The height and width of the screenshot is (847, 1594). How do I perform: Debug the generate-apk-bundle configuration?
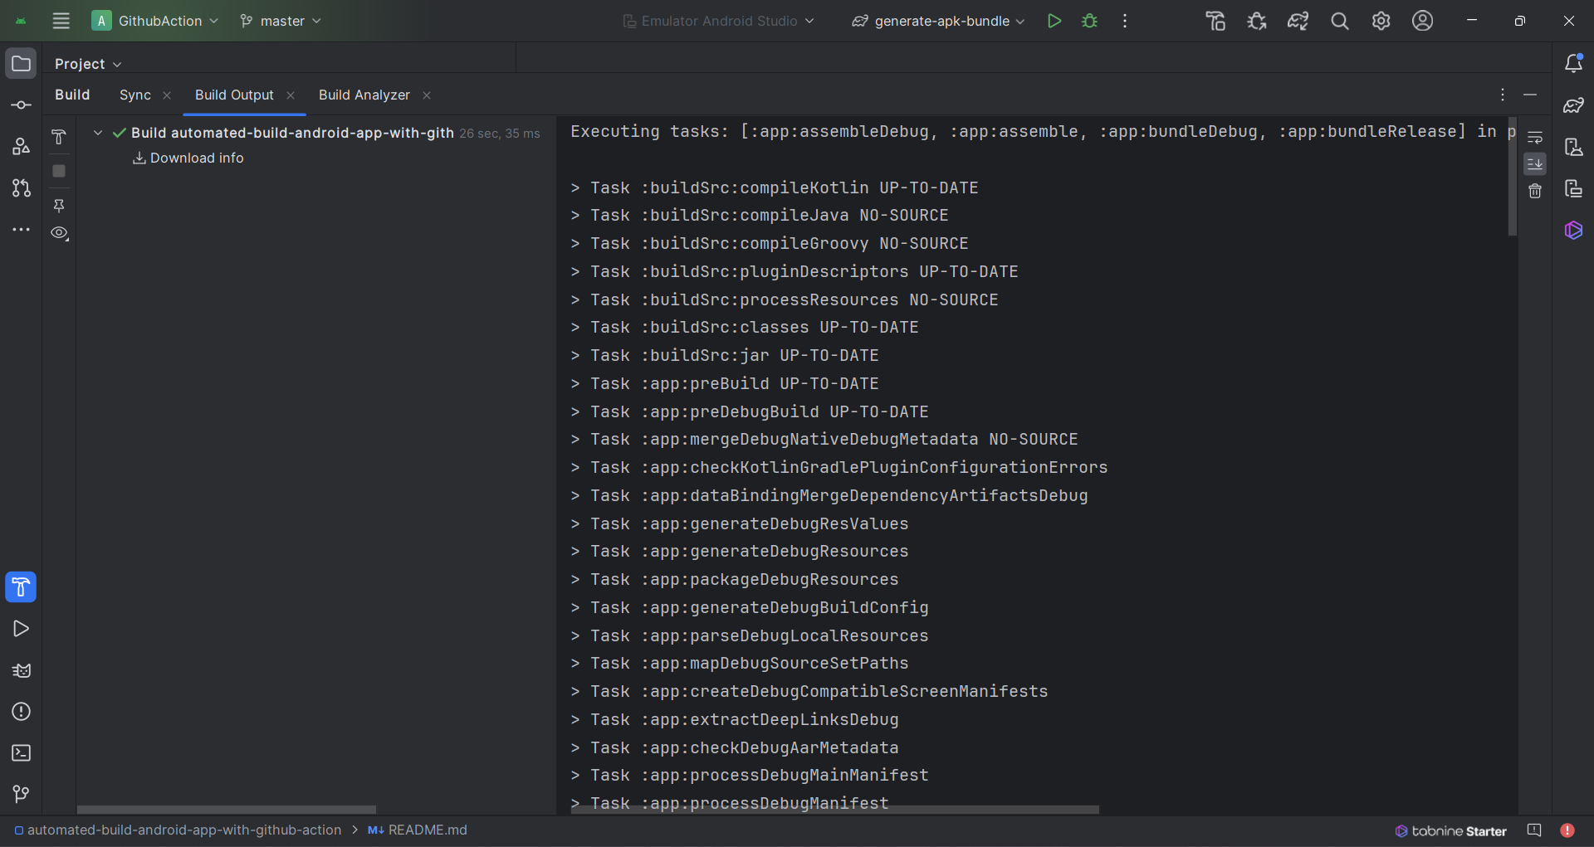(x=1090, y=21)
